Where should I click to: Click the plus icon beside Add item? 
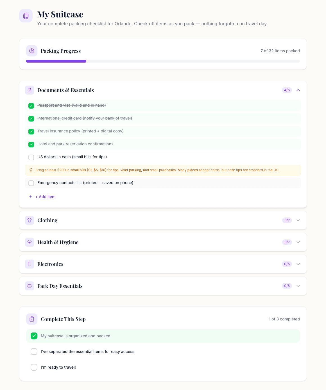[31, 197]
